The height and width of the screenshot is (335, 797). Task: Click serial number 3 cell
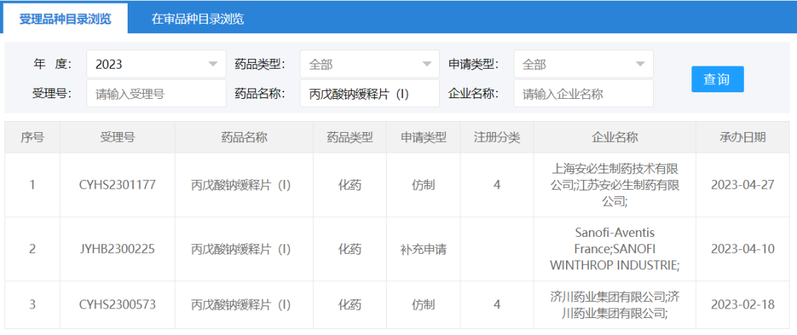click(32, 305)
